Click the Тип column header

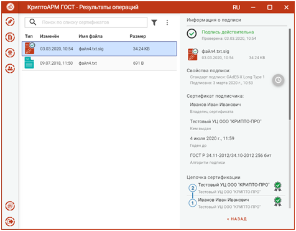pyautogui.click(x=29, y=36)
